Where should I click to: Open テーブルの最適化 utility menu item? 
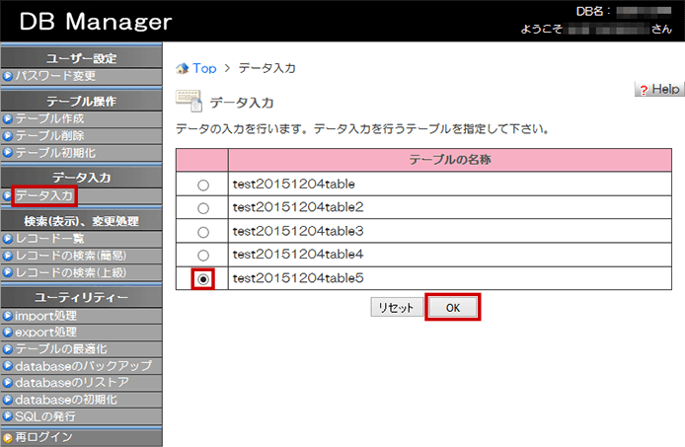click(x=60, y=349)
